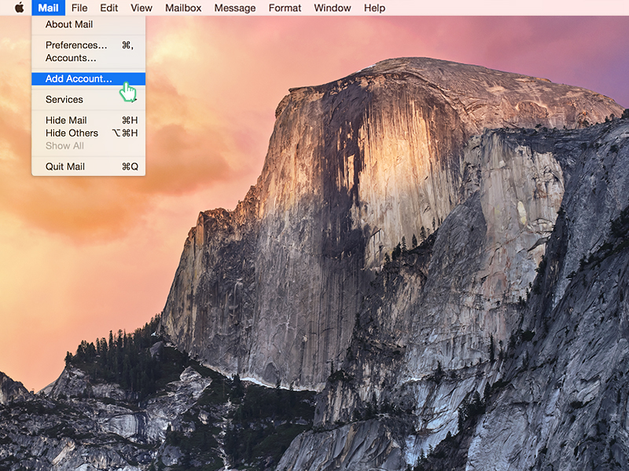Open the Message menu
The width and height of the screenshot is (629, 471).
(234, 8)
